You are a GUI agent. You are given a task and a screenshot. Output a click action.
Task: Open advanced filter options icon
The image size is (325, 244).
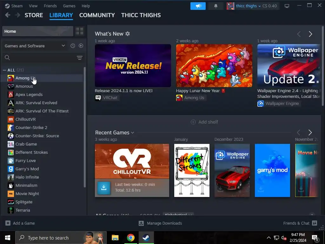click(x=80, y=58)
